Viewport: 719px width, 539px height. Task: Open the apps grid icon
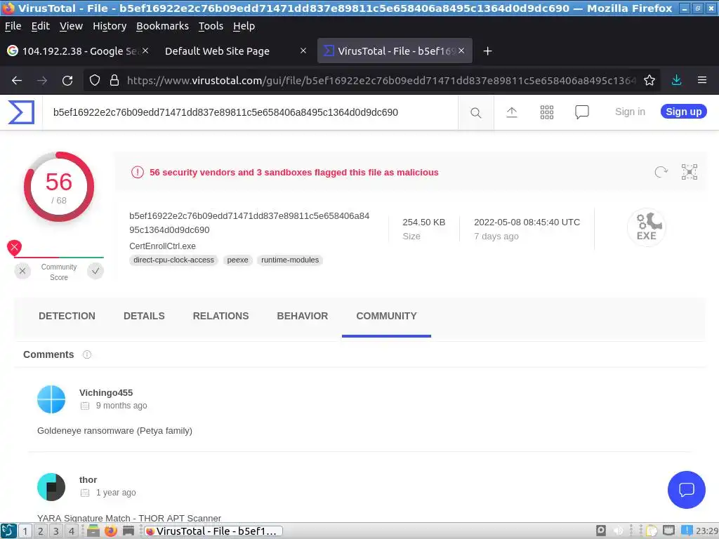point(546,112)
